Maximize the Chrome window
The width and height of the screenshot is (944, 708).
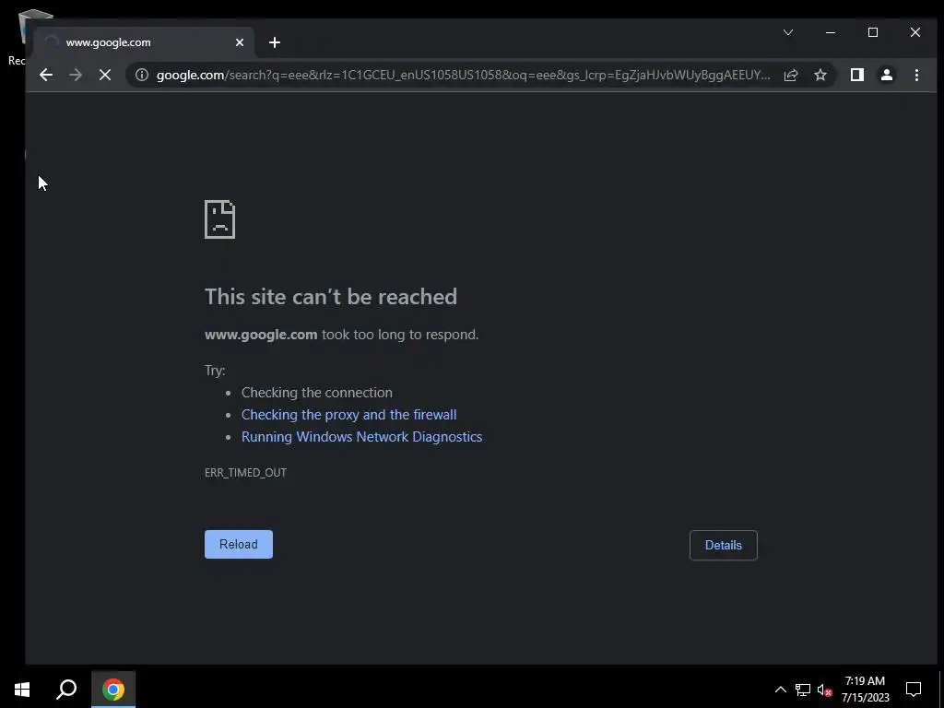click(872, 32)
